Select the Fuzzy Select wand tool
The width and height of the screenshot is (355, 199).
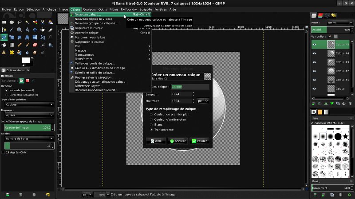(27, 22)
